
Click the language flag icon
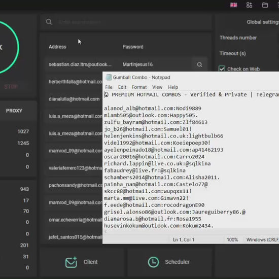(233, 5)
